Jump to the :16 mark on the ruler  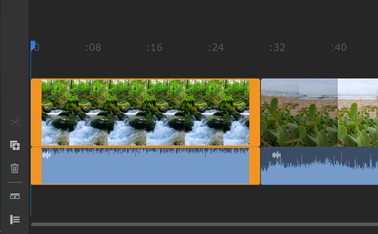point(155,47)
